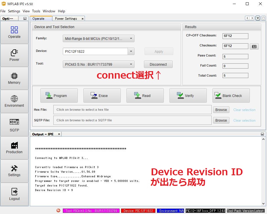This screenshot has height=214, width=267.
Task: Expand the Device dropdown arrow
Action: 131,51
